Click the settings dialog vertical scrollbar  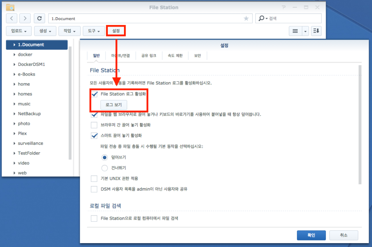point(360,125)
